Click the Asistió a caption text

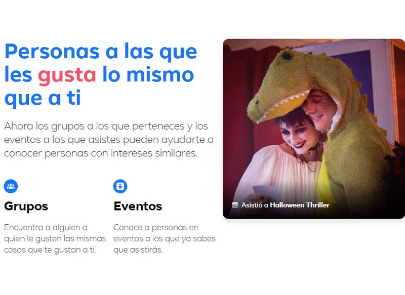[255, 205]
